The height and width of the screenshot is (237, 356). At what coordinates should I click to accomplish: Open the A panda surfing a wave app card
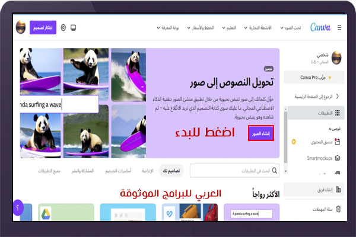[252, 212]
